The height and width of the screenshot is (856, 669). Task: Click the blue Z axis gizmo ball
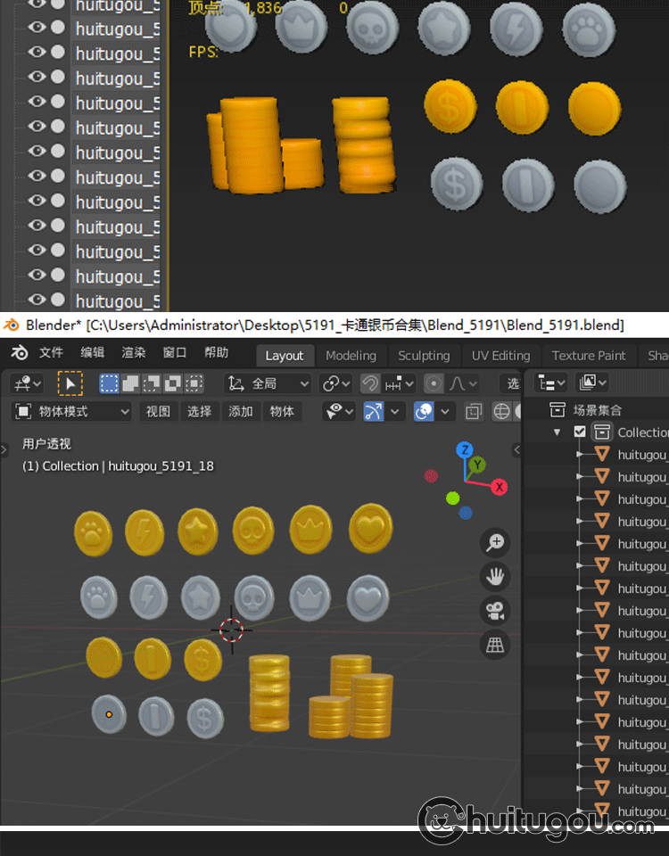pos(464,450)
